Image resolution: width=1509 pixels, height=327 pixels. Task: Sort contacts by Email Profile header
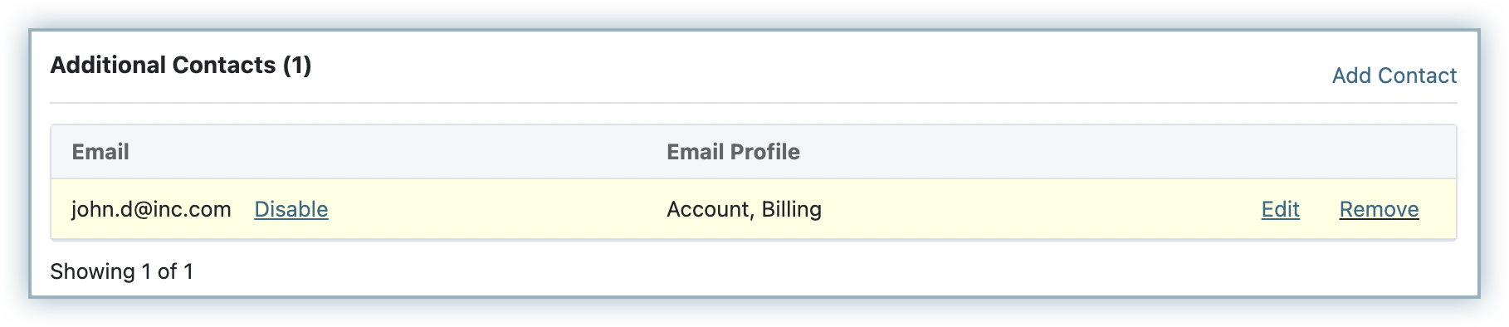(x=733, y=152)
